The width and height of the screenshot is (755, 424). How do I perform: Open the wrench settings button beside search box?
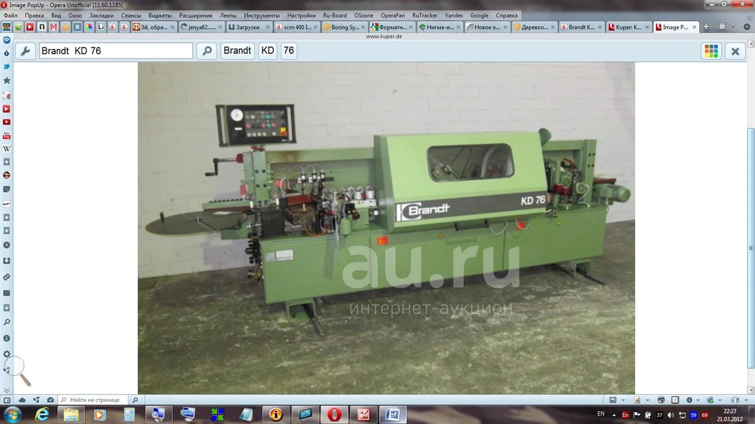click(x=25, y=51)
